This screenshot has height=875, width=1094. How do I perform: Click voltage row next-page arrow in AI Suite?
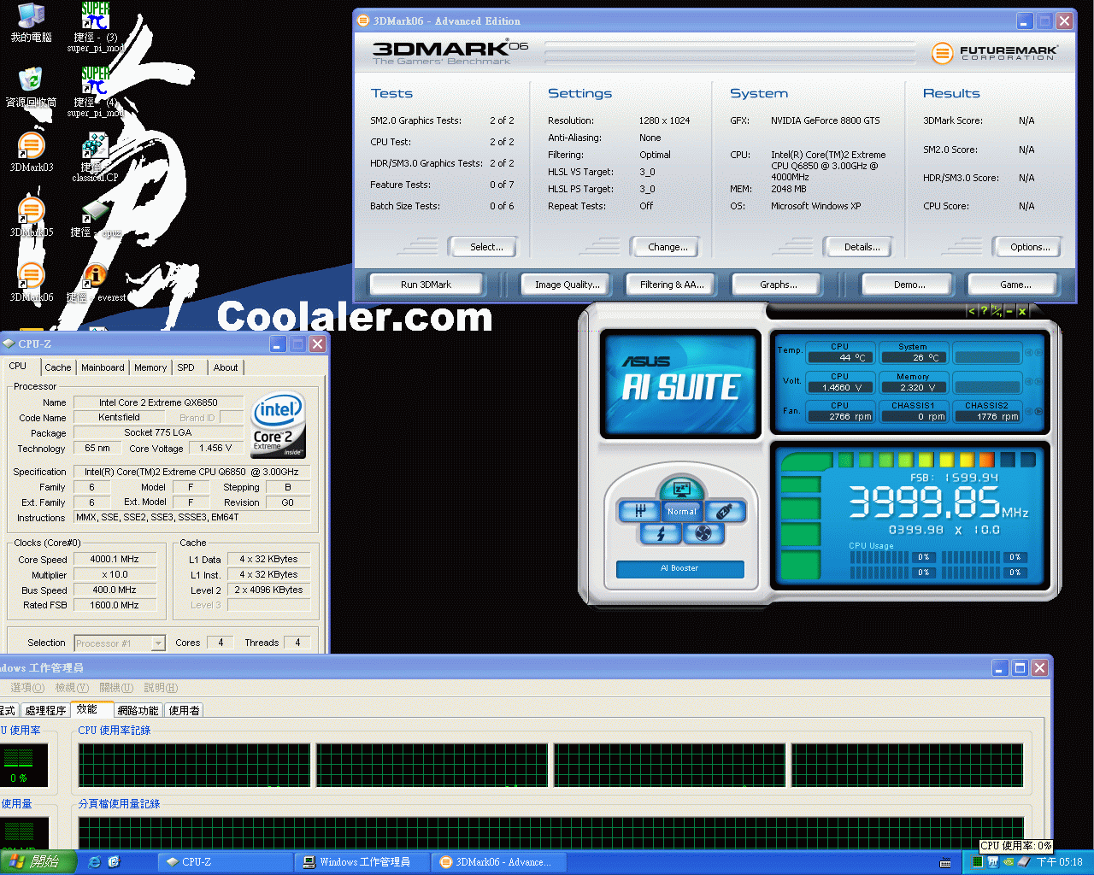tap(1038, 382)
